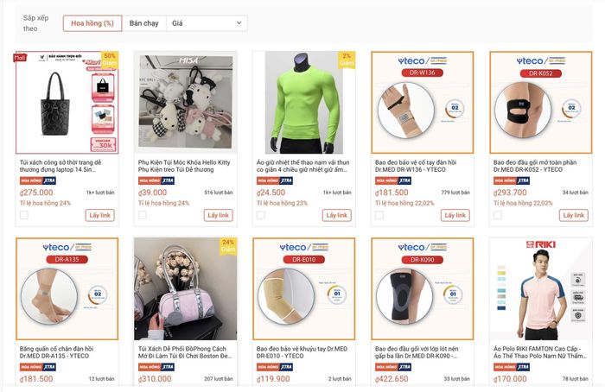Open the RIKI pink polo shirt thumbnail
The image size is (605, 392).
click(540, 288)
